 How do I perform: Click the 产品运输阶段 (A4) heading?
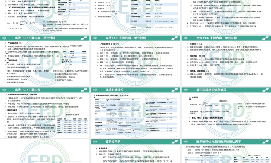click(15, 43)
